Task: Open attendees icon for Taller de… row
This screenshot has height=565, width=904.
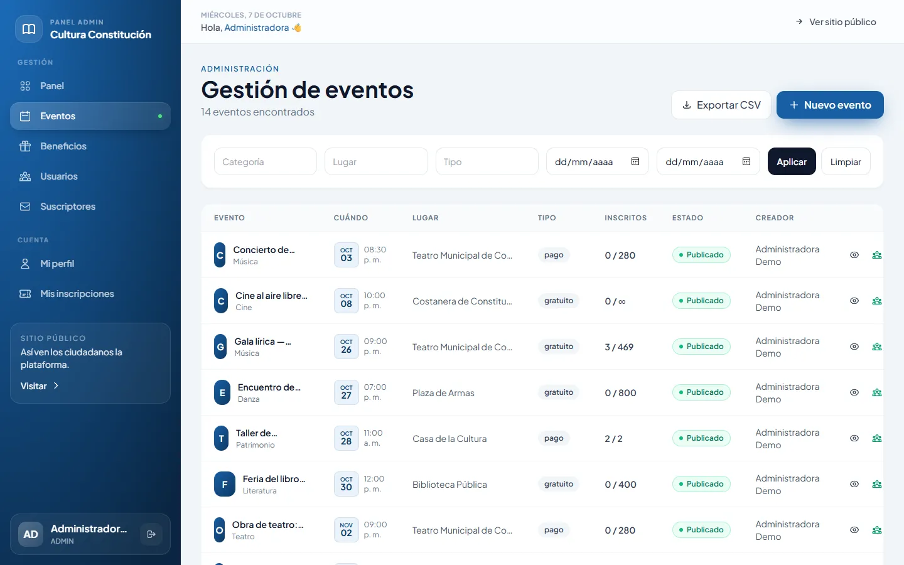Action: point(877,438)
